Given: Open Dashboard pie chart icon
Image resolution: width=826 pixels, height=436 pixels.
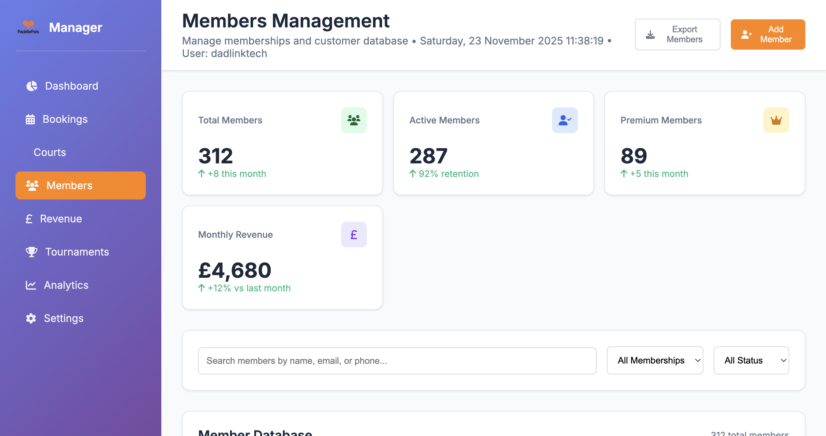Looking at the screenshot, I should (32, 86).
